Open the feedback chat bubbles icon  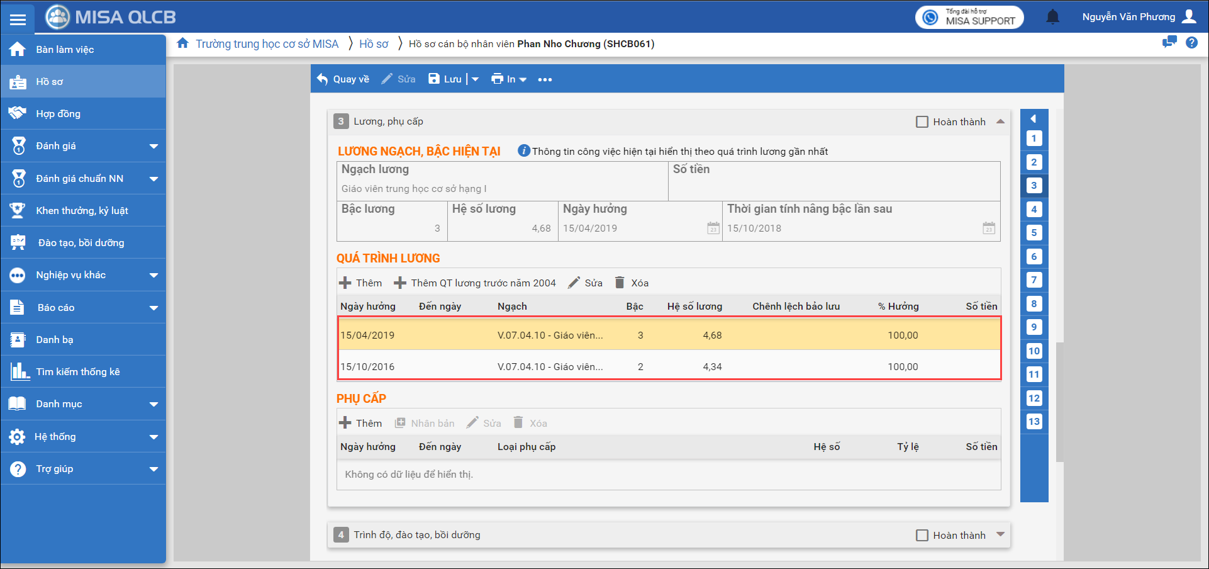tap(1169, 42)
